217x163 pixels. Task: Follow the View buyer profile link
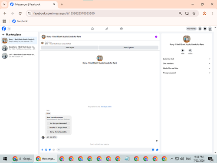(106, 107)
